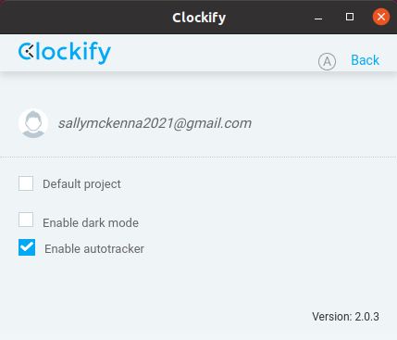Maximize the Clockify window
This screenshot has height=340, width=397.
[x=350, y=17]
